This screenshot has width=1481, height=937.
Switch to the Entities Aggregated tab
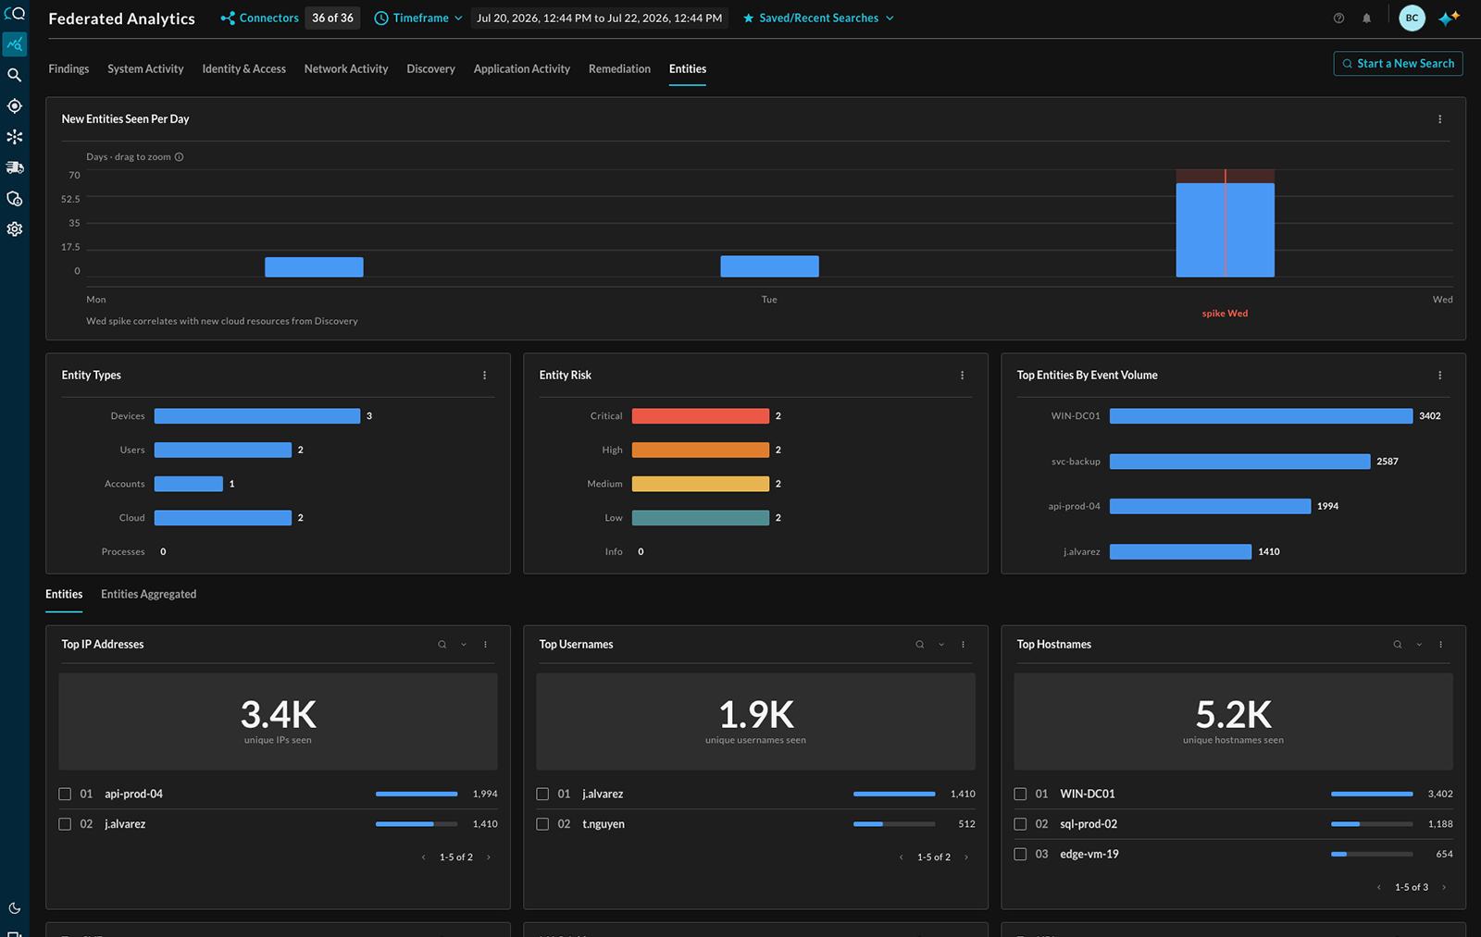tap(148, 595)
